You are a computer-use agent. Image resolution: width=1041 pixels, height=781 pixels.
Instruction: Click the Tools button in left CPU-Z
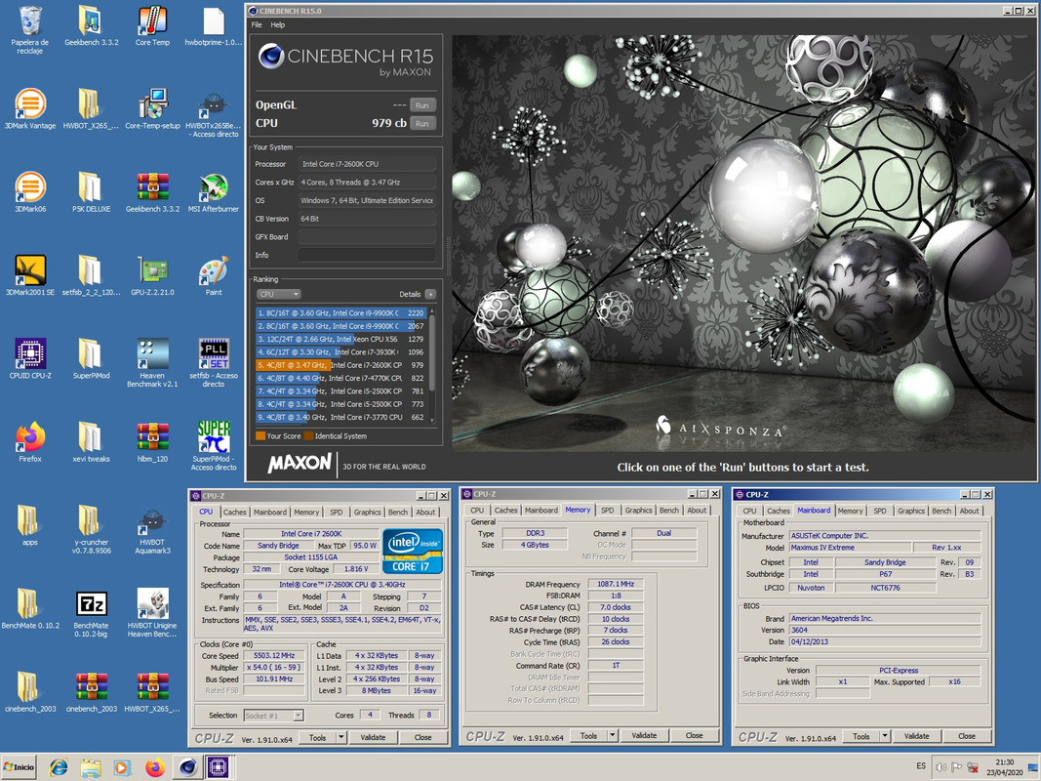[x=317, y=737]
